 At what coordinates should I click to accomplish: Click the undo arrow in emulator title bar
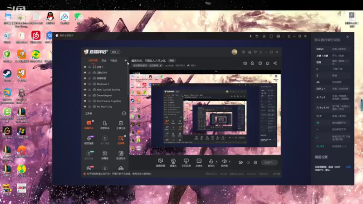[257, 36]
